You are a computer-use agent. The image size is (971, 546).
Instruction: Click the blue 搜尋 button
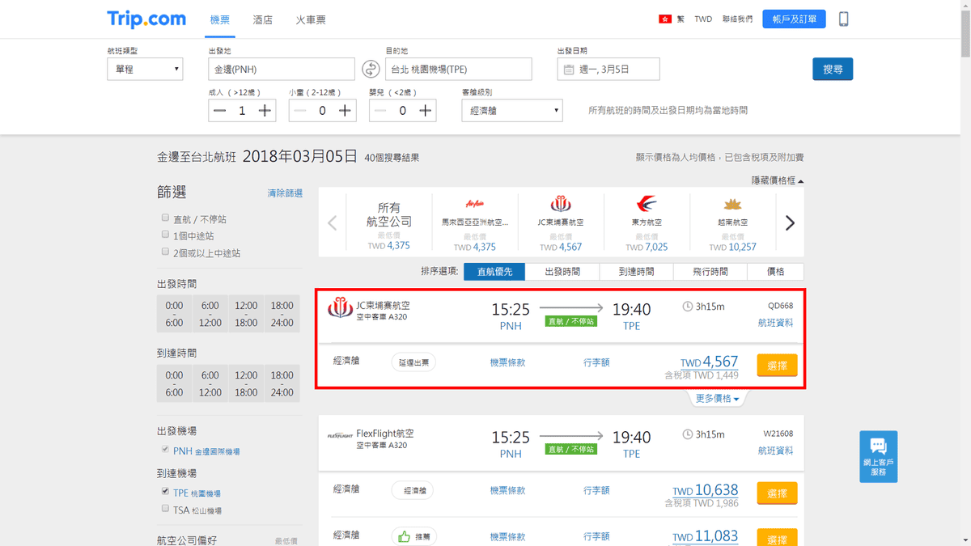(833, 69)
